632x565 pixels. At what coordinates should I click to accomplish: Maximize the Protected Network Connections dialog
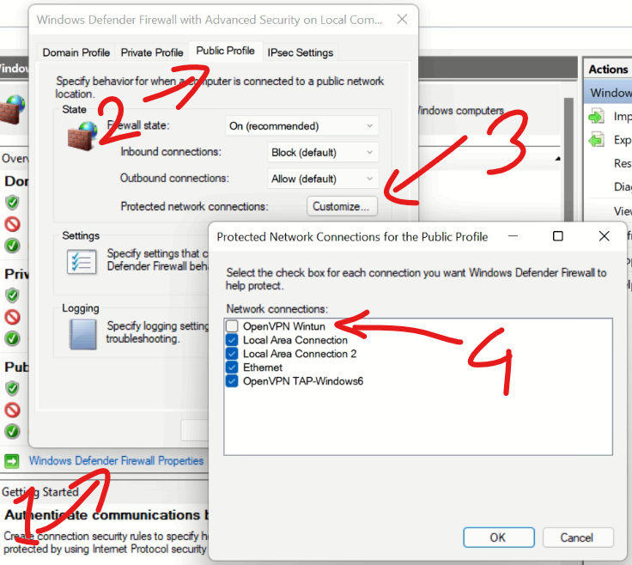pyautogui.click(x=558, y=236)
